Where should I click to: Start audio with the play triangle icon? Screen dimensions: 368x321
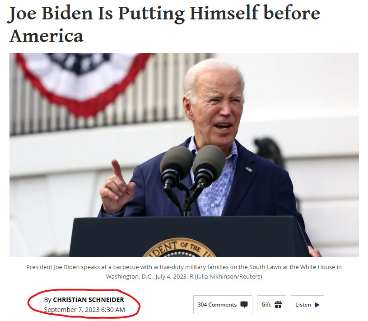[317, 305]
